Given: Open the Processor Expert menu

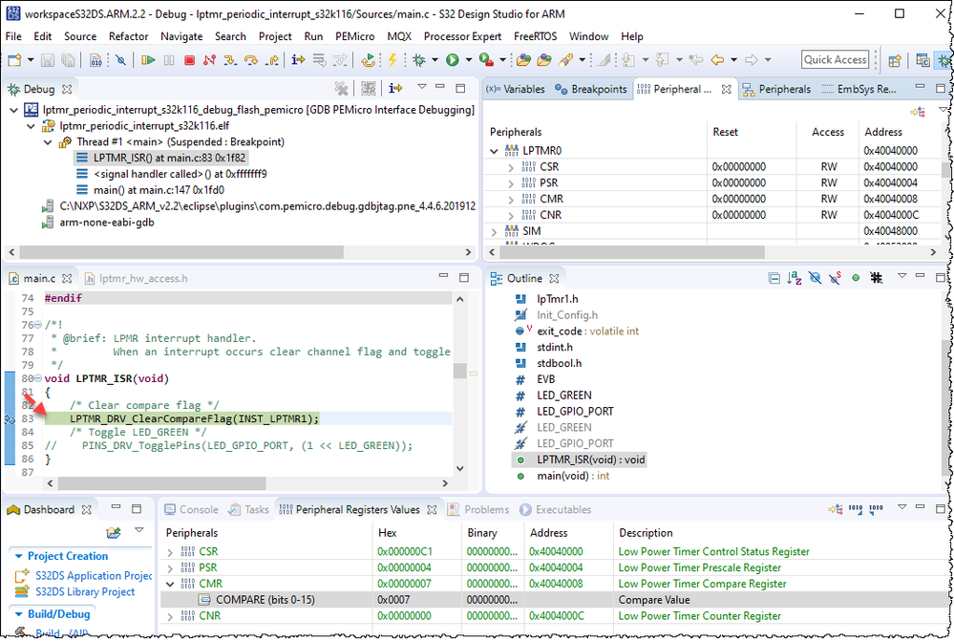Looking at the screenshot, I should coord(462,36).
